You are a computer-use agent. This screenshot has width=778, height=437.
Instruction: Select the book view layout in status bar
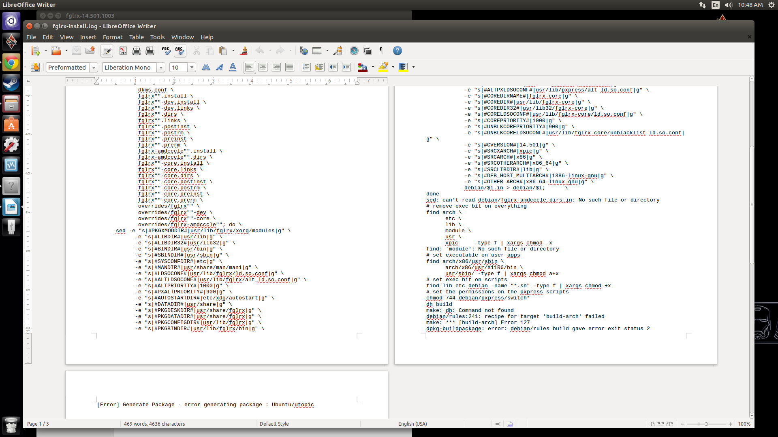670,424
